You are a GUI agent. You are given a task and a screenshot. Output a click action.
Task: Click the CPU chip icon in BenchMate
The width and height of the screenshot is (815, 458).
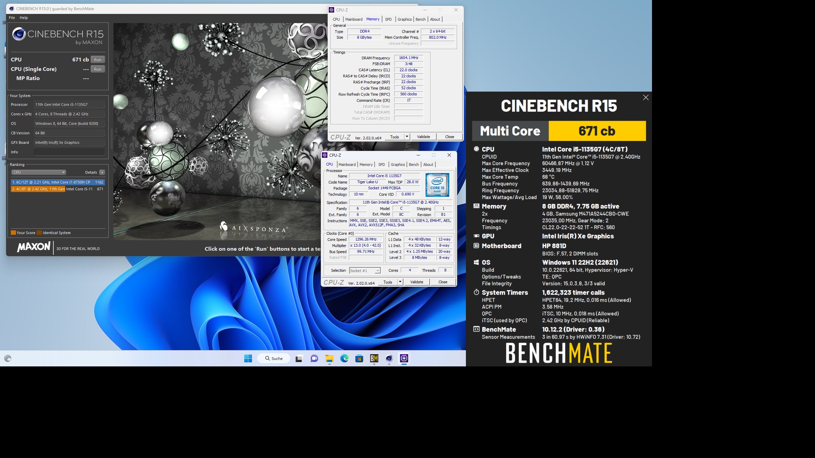[x=476, y=149]
